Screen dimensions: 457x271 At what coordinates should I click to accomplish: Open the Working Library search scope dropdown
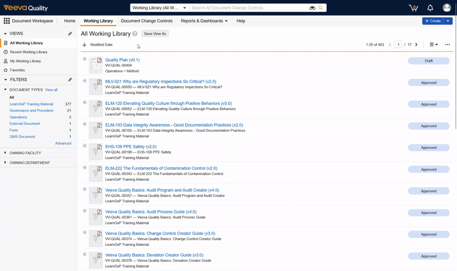159,8
